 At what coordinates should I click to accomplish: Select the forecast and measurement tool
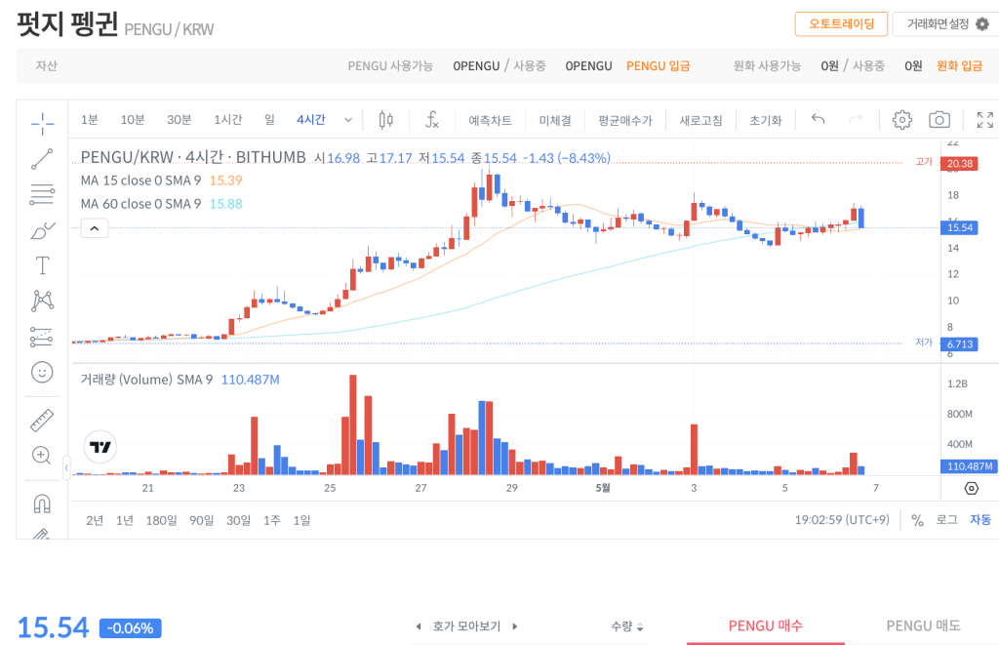tap(42, 337)
